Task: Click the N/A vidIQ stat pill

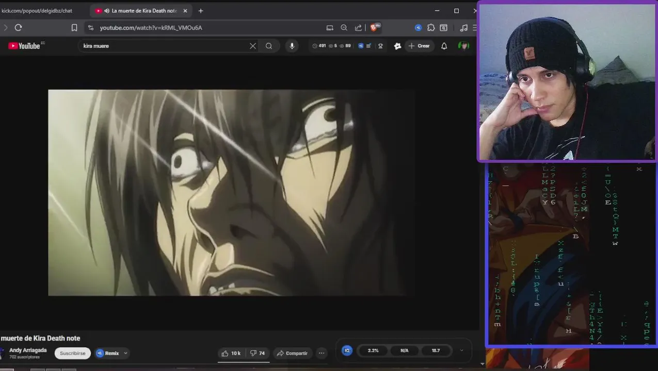Action: [404, 350]
